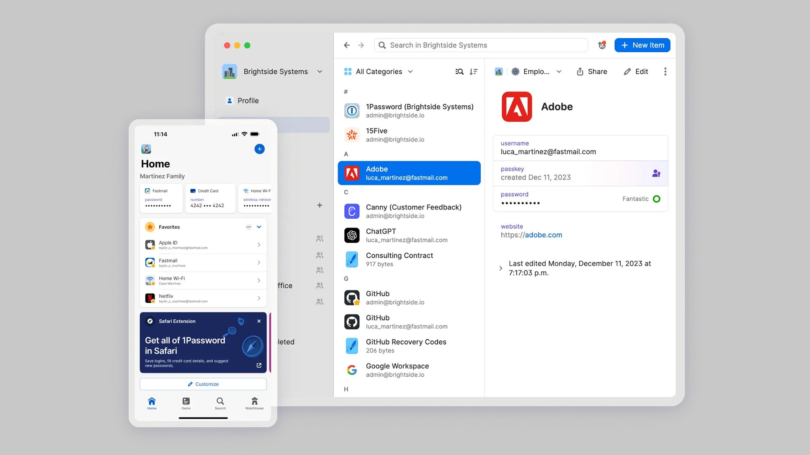The height and width of the screenshot is (455, 810).
Task: Click the New Item button
Action: click(642, 45)
